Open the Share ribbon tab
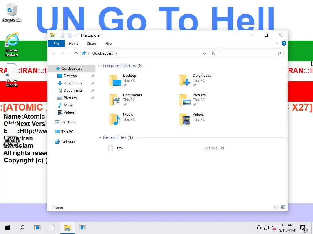313x234 pixels. click(91, 44)
